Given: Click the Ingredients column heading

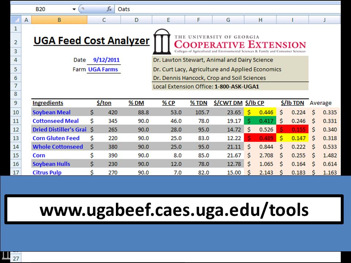Looking at the screenshot, I should [x=48, y=103].
